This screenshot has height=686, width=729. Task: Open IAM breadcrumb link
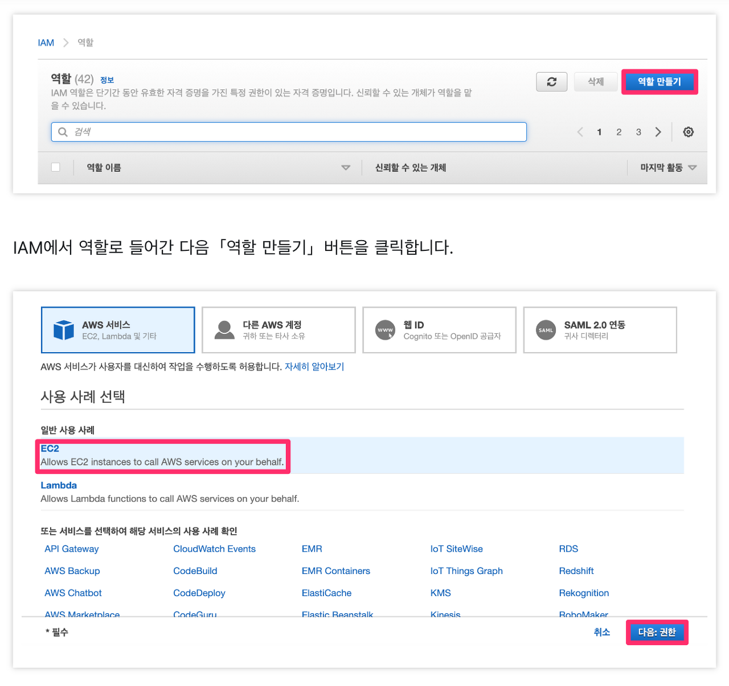coord(46,43)
